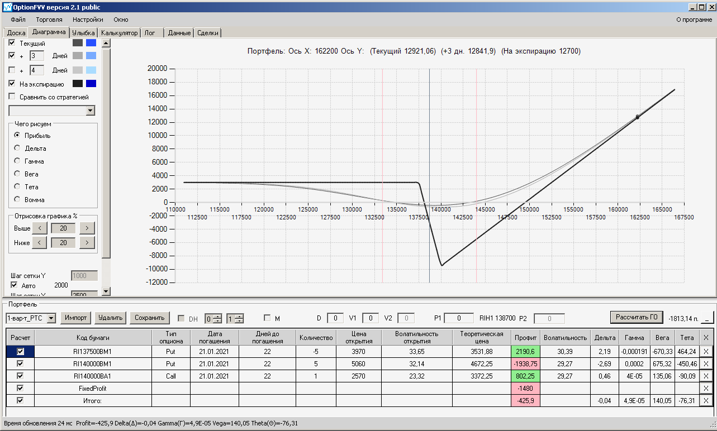This screenshot has width=717, height=431.
Task: Increase the Выше clipping percent with right arrow
Action: [x=87, y=228]
